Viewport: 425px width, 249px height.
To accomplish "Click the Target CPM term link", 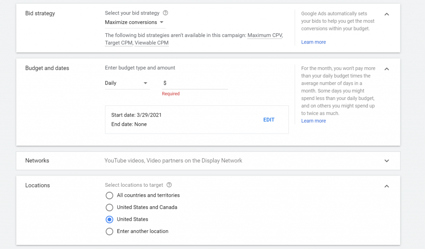I will pyautogui.click(x=118, y=43).
